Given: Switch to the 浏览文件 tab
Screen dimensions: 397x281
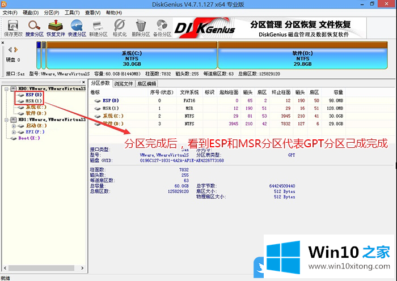Looking at the screenshot, I should pos(124,84).
